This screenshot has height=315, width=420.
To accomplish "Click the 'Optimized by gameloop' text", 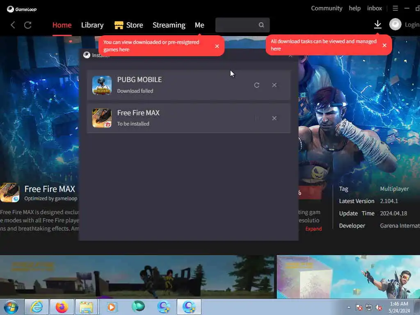I will tap(51, 199).
